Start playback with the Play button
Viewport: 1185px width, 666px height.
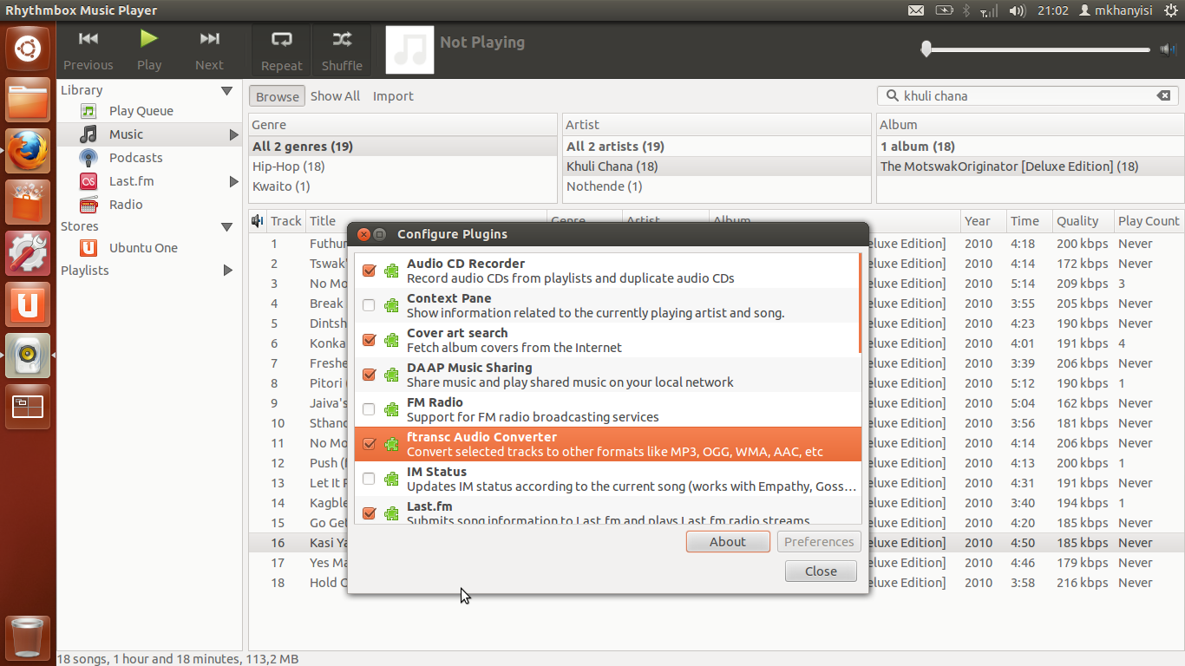(x=149, y=50)
